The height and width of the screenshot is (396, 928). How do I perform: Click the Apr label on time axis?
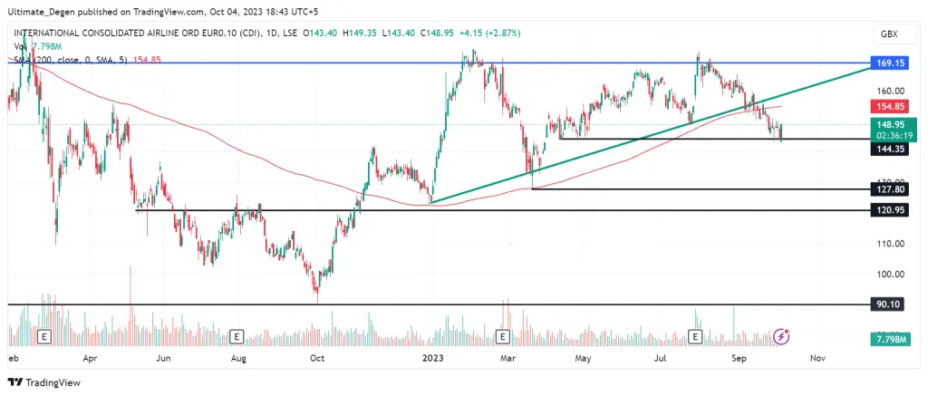coord(90,358)
